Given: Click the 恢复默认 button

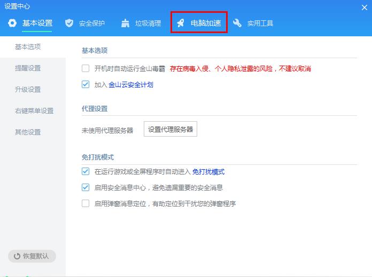Looking at the screenshot, I should click(x=32, y=256).
